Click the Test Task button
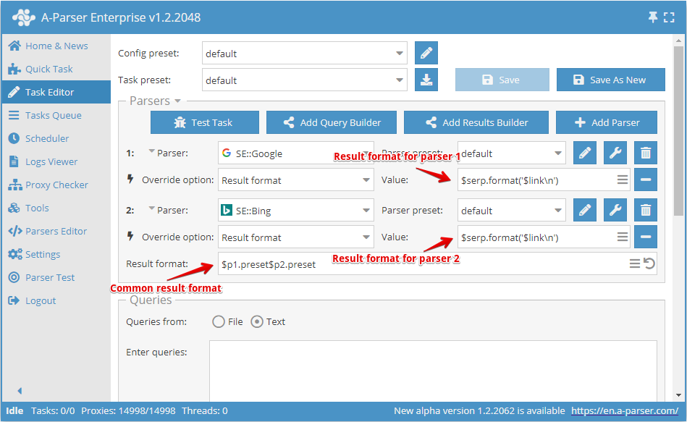The height and width of the screenshot is (422, 687). tap(204, 122)
